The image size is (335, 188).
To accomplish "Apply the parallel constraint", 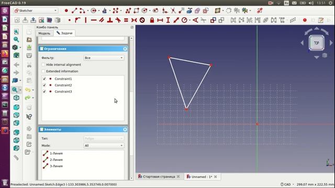I will point(102,20).
